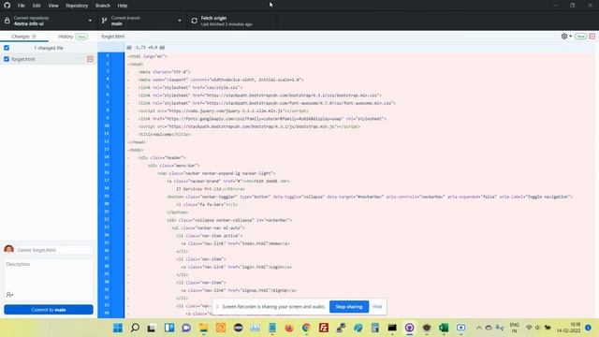Click the Commit to main button

pyautogui.click(x=49, y=310)
